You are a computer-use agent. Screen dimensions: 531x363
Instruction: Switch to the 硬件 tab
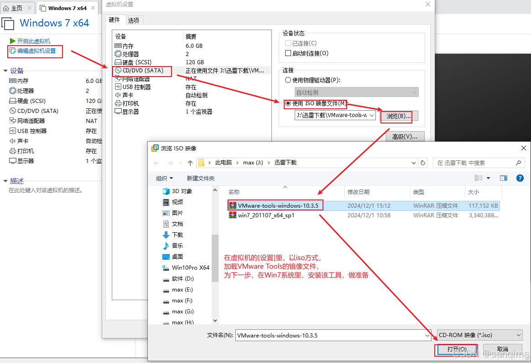[115, 20]
